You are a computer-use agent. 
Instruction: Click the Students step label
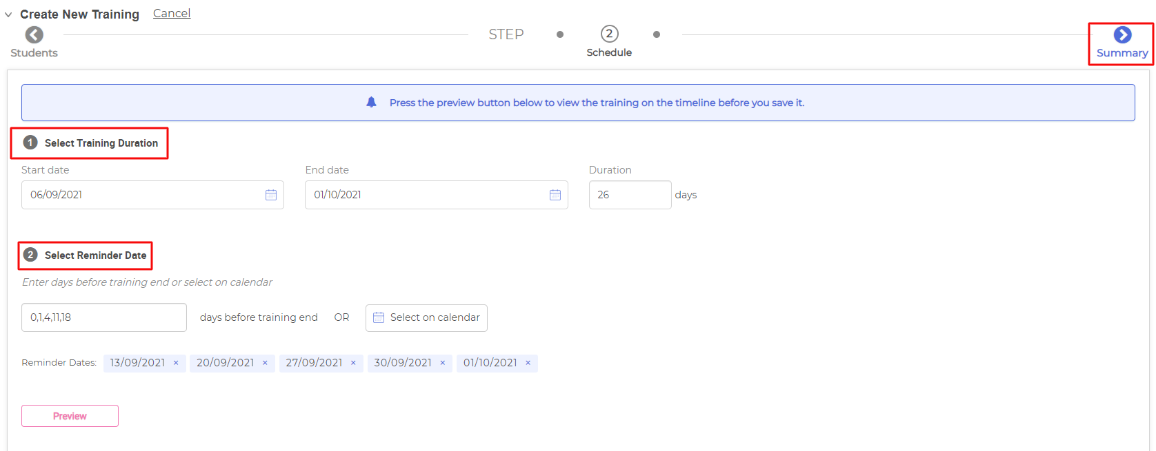[34, 53]
